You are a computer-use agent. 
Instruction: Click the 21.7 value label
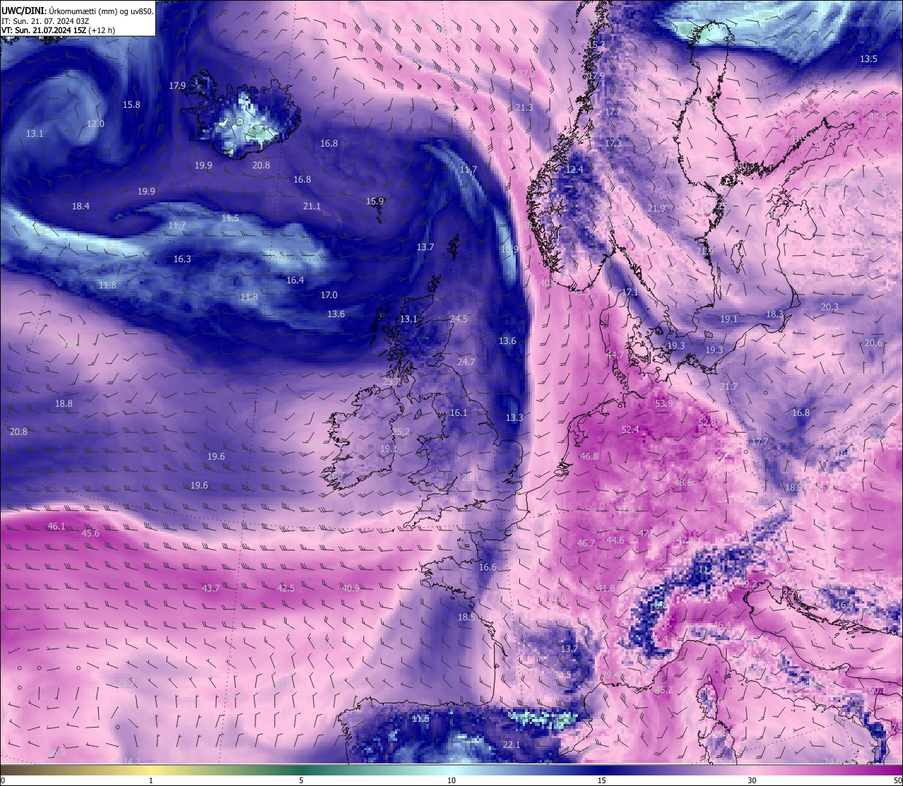point(729,386)
